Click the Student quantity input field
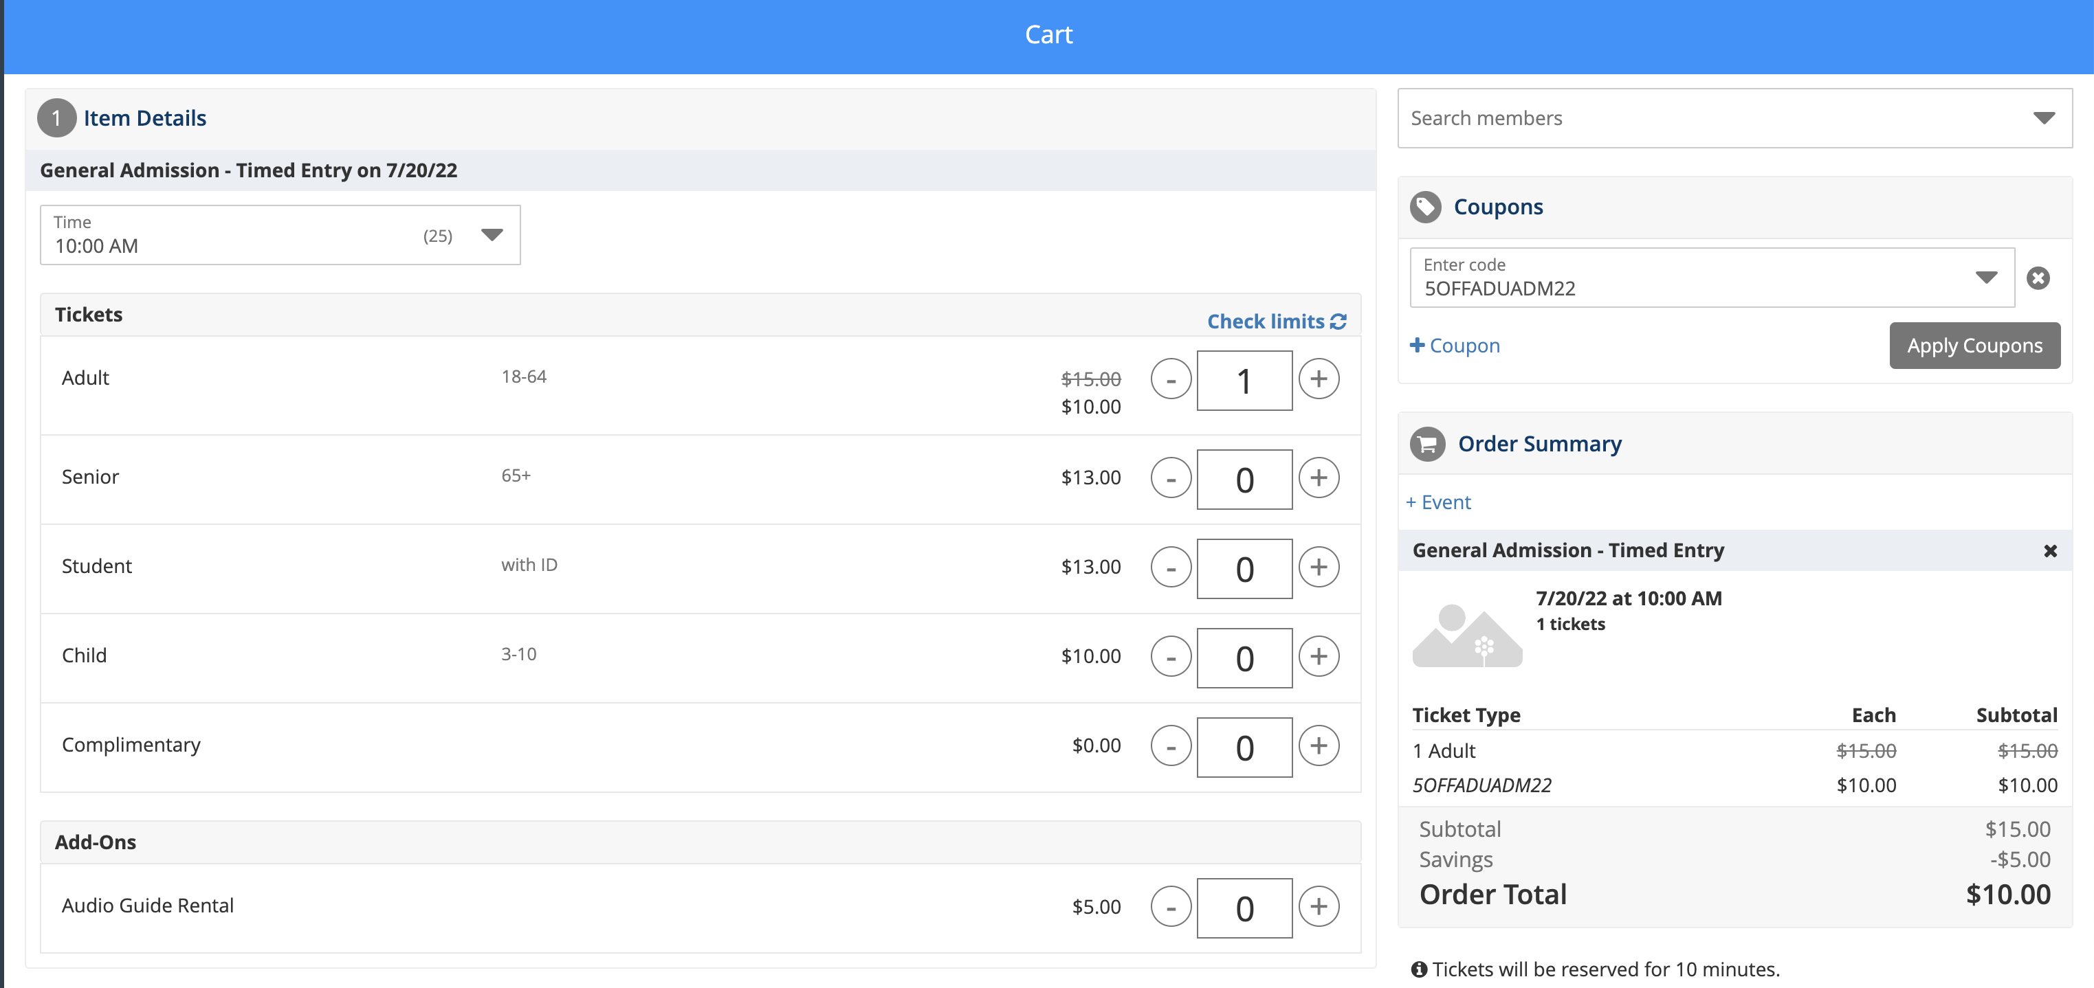The height and width of the screenshot is (988, 2094). pos(1244,569)
